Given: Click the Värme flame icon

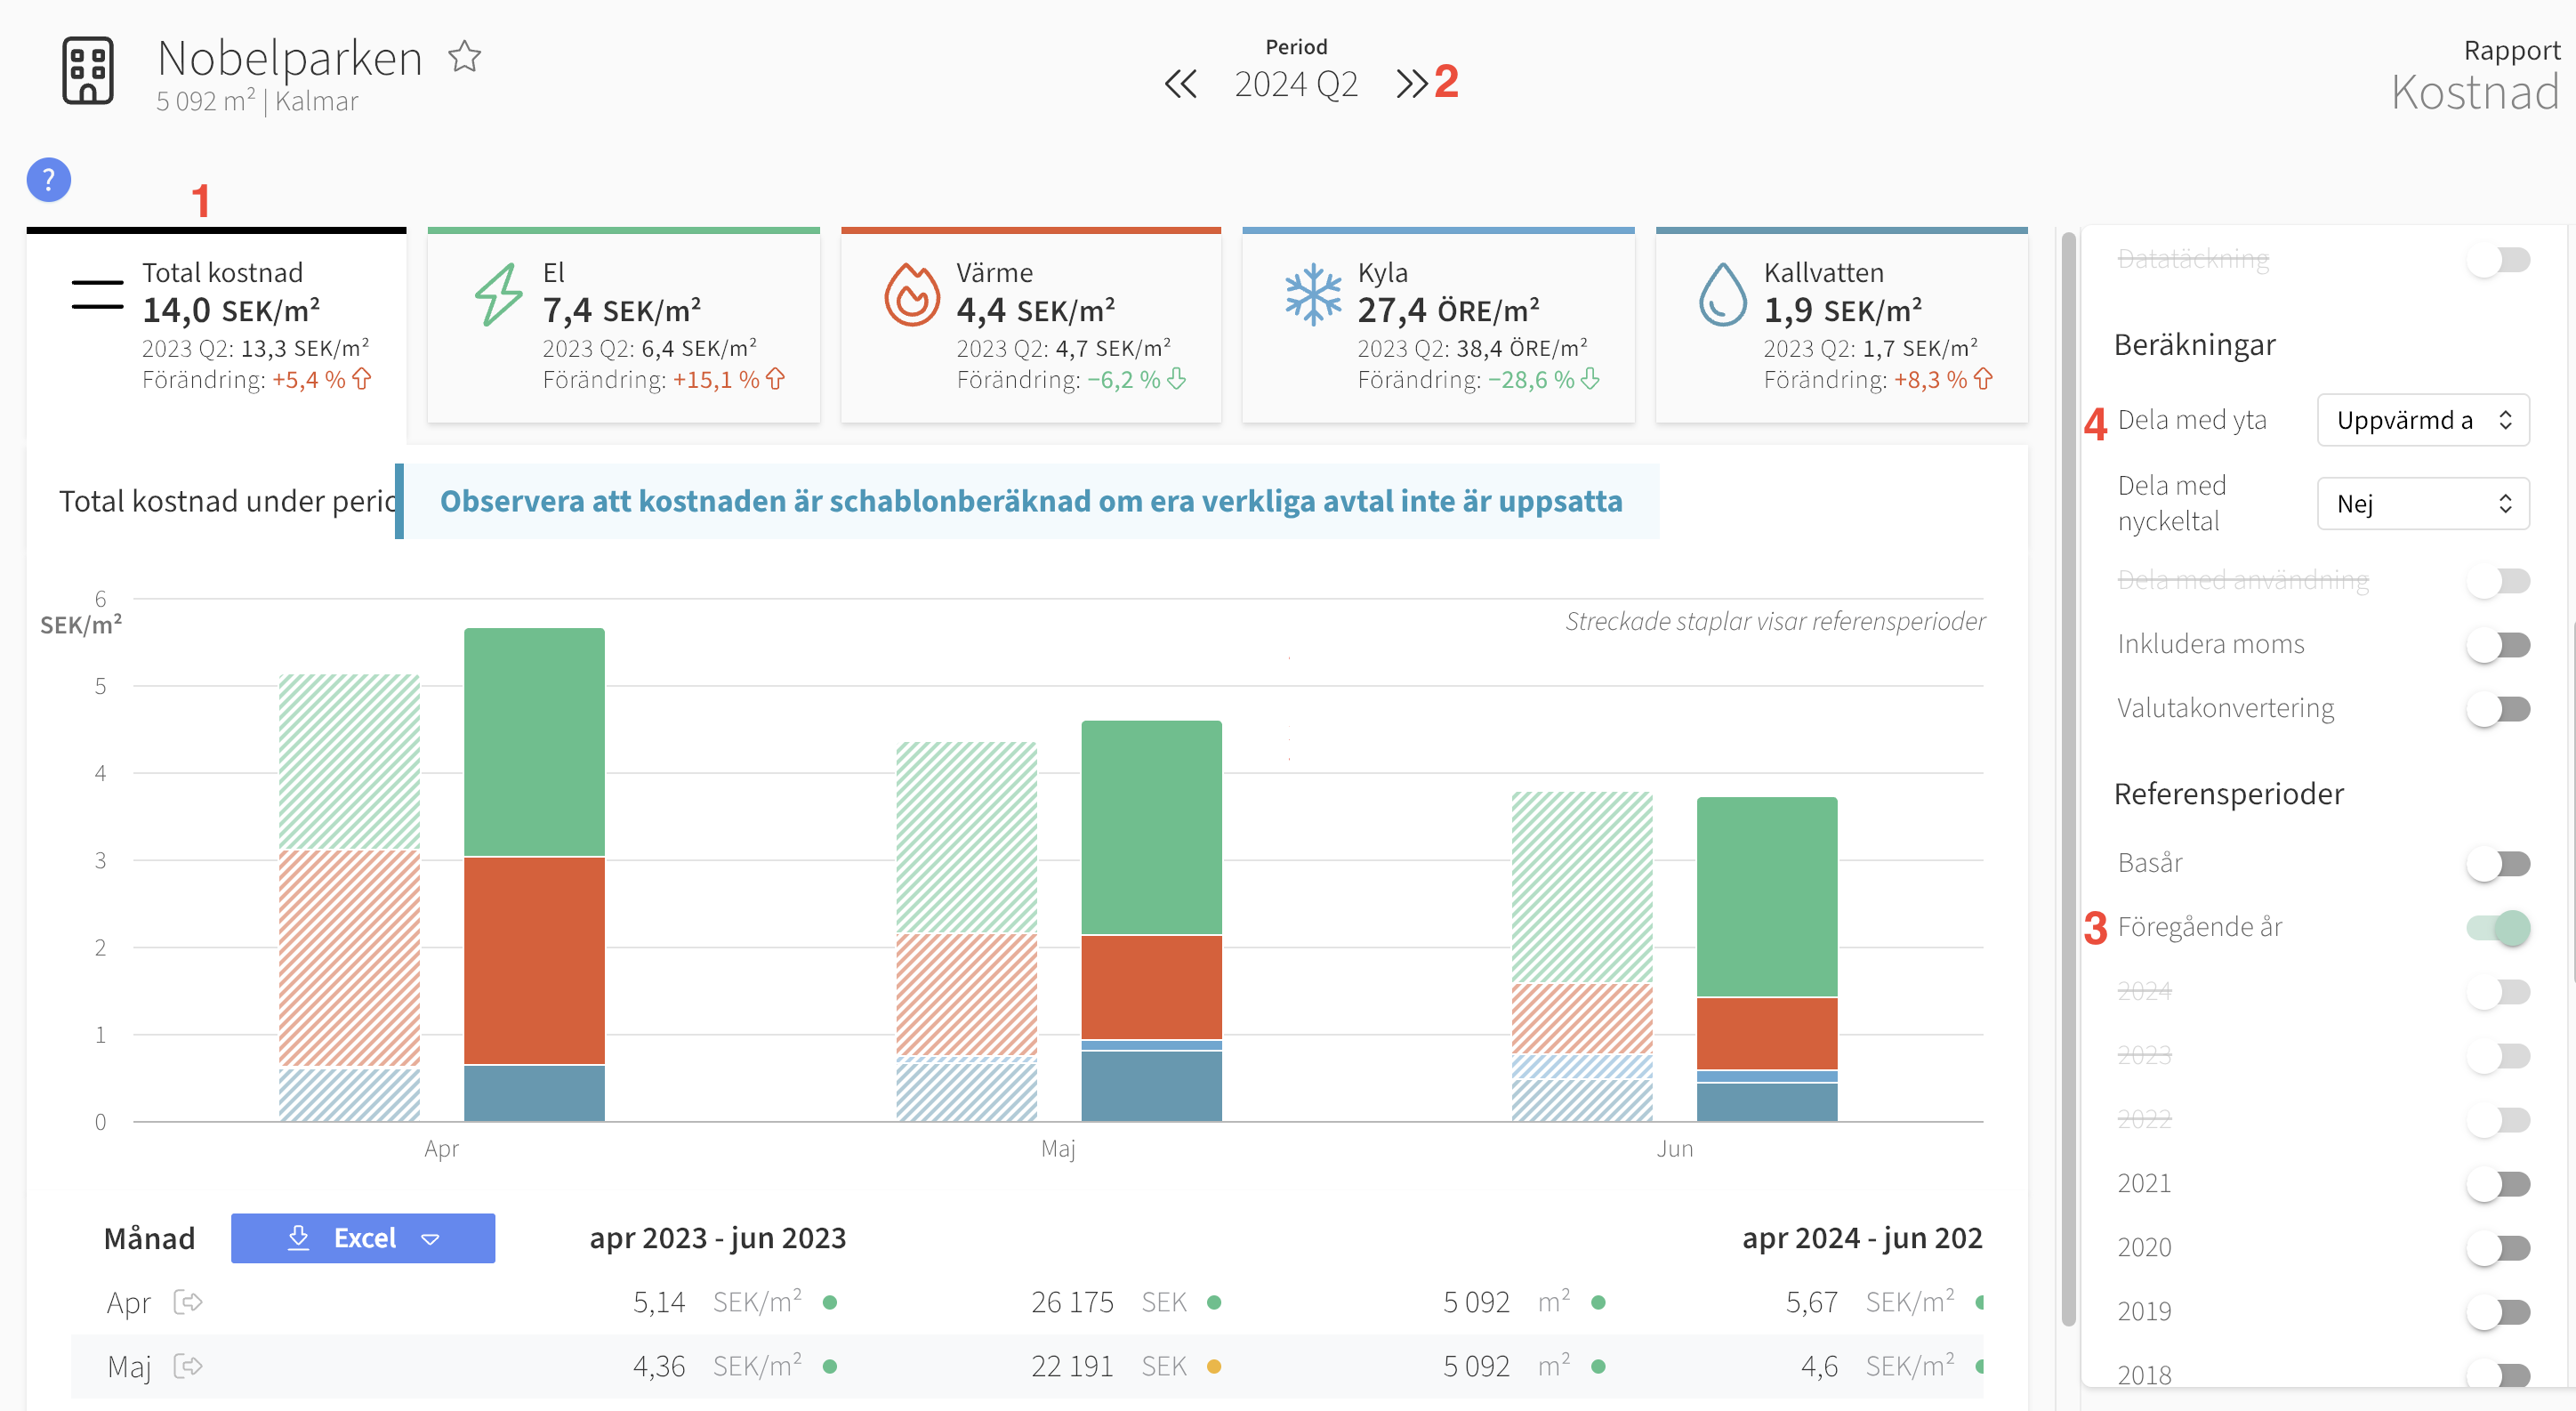Looking at the screenshot, I should click(911, 295).
